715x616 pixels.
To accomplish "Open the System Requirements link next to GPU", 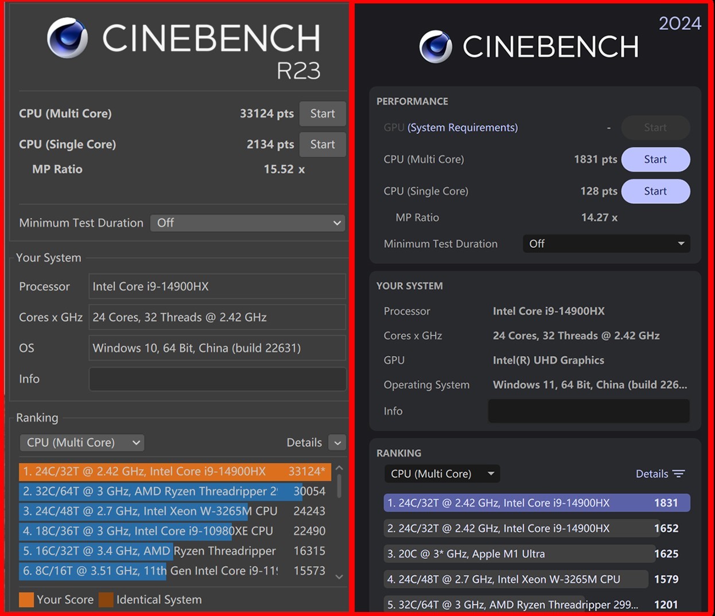I will point(463,127).
